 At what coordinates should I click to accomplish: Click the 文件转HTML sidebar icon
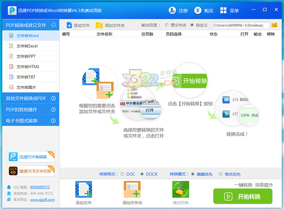[11, 67]
